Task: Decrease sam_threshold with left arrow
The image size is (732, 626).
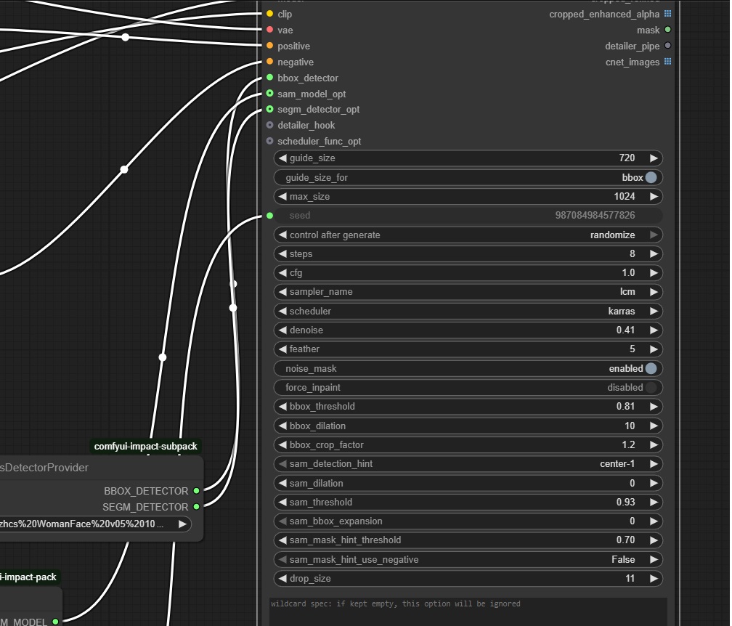Action: pyautogui.click(x=282, y=503)
